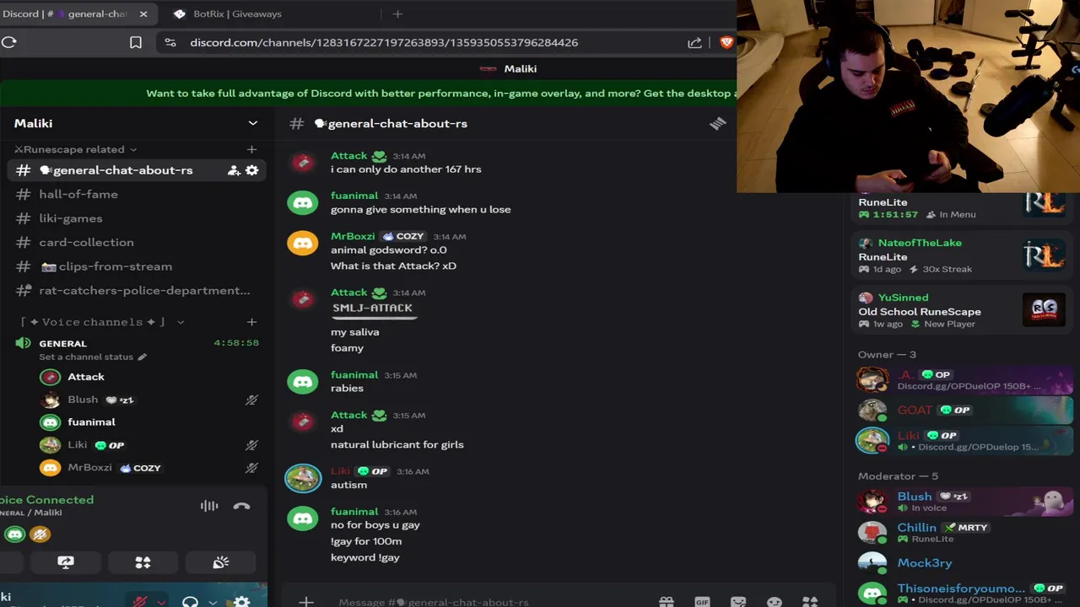Open noise suppression waveform icon
The height and width of the screenshot is (607, 1080).
209,506
